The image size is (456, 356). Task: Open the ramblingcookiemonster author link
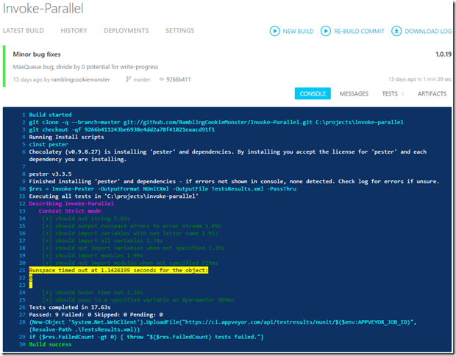(81, 79)
